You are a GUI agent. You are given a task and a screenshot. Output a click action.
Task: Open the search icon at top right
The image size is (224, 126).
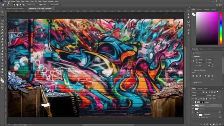[x=217, y=5]
